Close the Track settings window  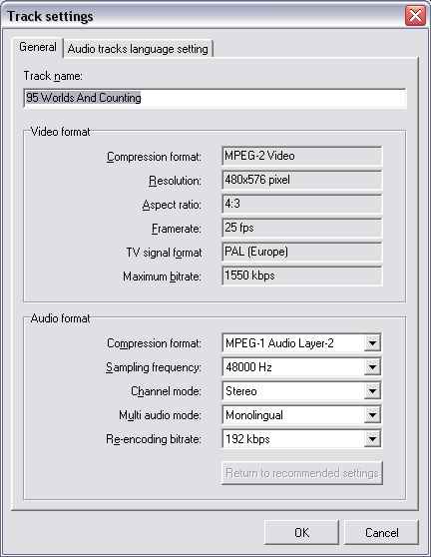[x=415, y=16]
